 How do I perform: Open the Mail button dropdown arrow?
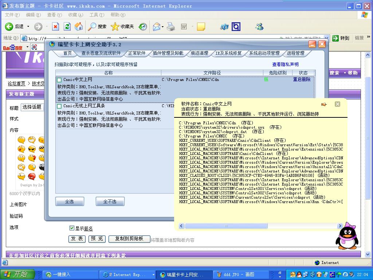coord(163,27)
